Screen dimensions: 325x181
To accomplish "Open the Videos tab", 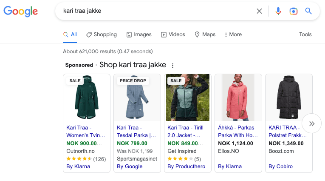I will point(173,34).
